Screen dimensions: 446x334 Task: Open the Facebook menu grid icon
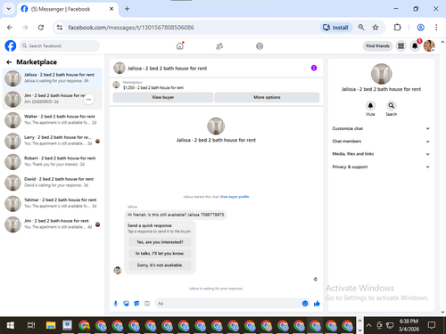point(401,46)
